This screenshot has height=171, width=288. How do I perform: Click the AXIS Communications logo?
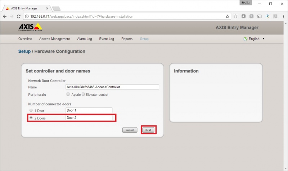(30, 27)
